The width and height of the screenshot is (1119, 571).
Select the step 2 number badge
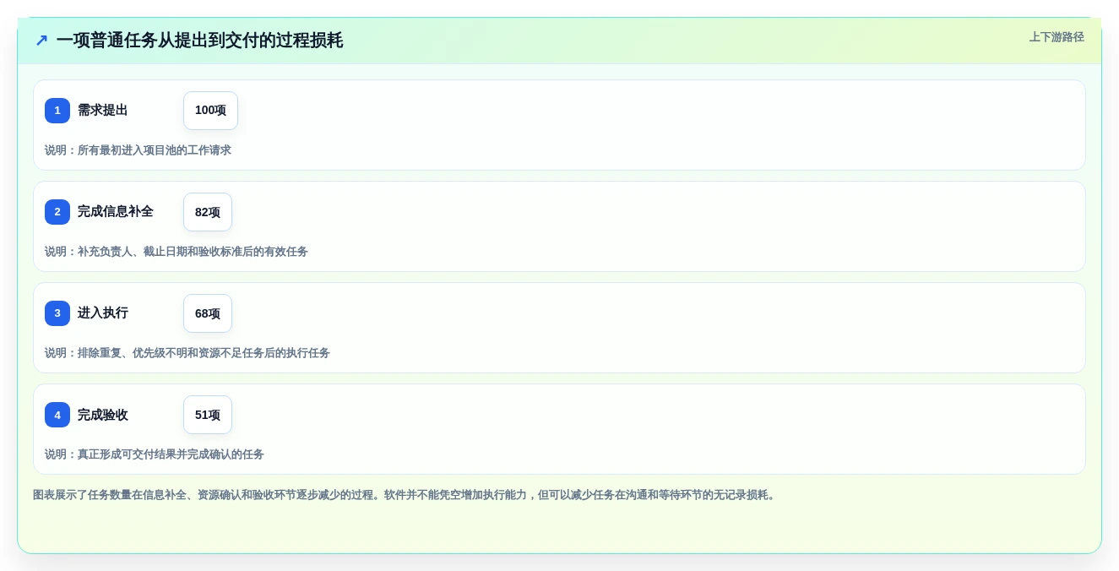click(57, 212)
